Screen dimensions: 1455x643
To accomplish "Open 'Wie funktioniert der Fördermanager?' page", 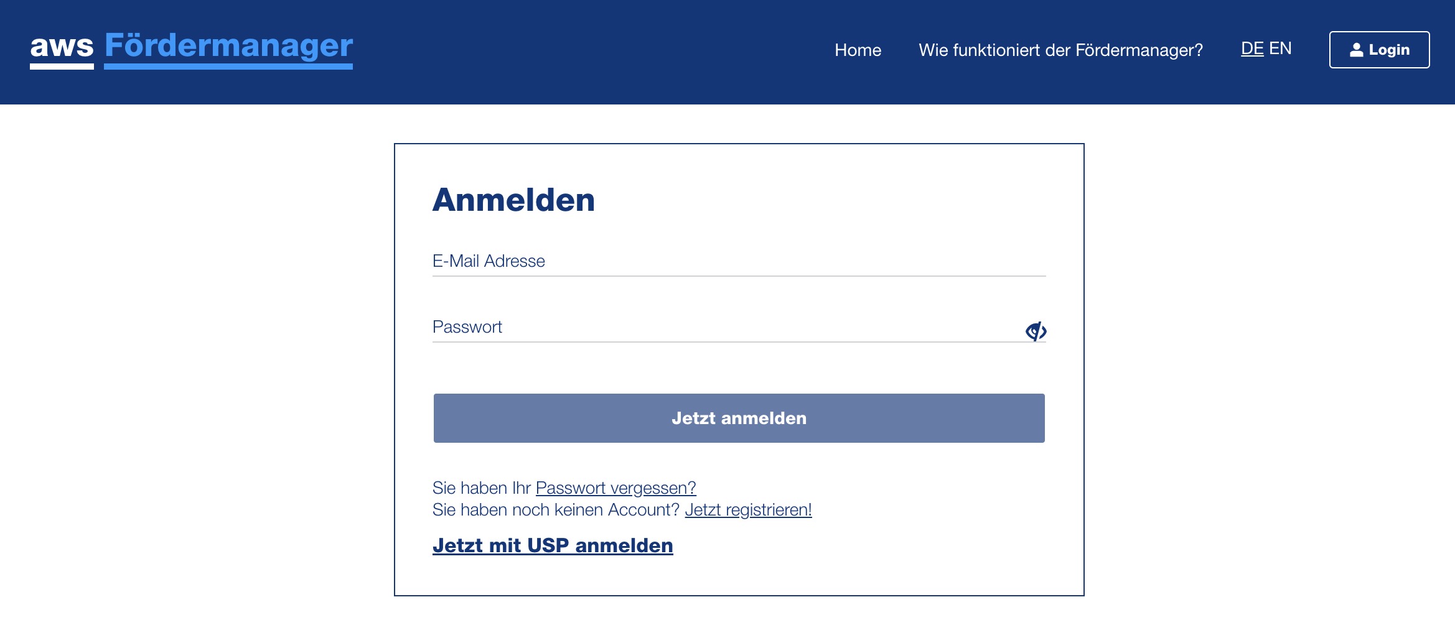I will pyautogui.click(x=1060, y=50).
